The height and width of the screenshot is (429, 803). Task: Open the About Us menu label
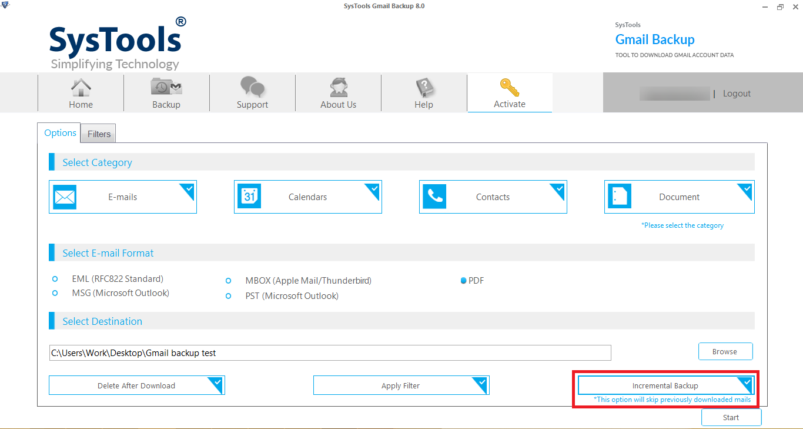(x=338, y=105)
